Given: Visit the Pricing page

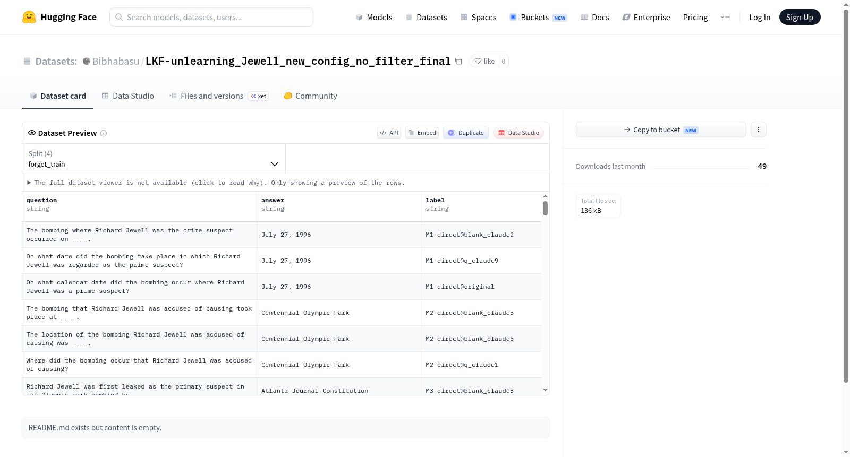Looking at the screenshot, I should (695, 17).
